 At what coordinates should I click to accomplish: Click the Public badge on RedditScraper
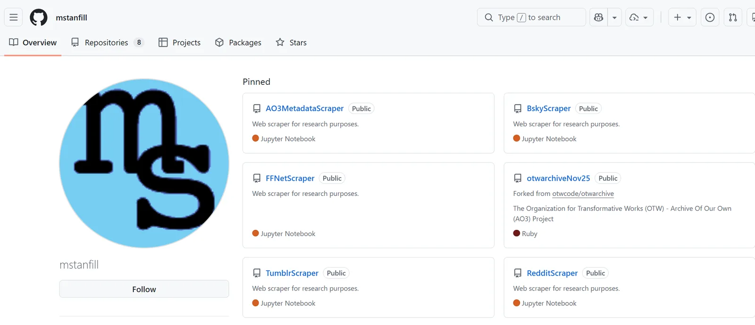tap(596, 273)
